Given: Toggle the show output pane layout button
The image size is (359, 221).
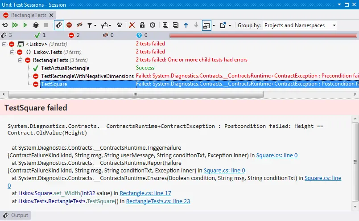Looking at the screenshot, I should pyautogui.click(x=206, y=25).
